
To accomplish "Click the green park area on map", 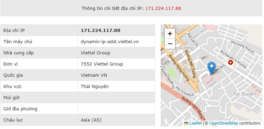I will pos(172,72).
